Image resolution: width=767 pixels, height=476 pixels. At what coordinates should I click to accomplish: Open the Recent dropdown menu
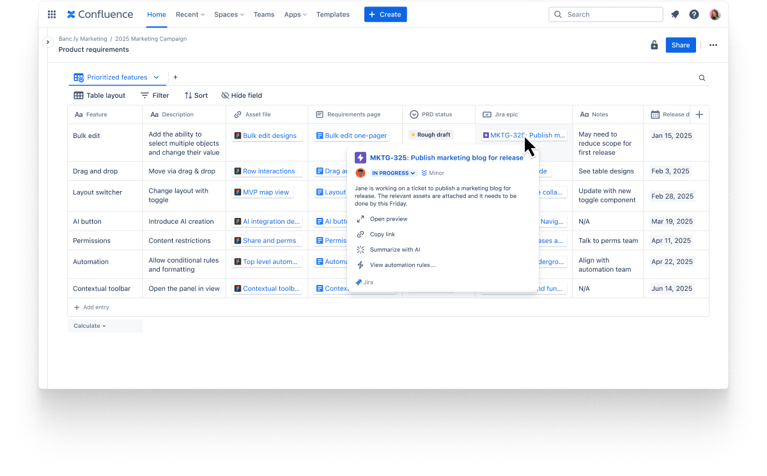coord(190,14)
